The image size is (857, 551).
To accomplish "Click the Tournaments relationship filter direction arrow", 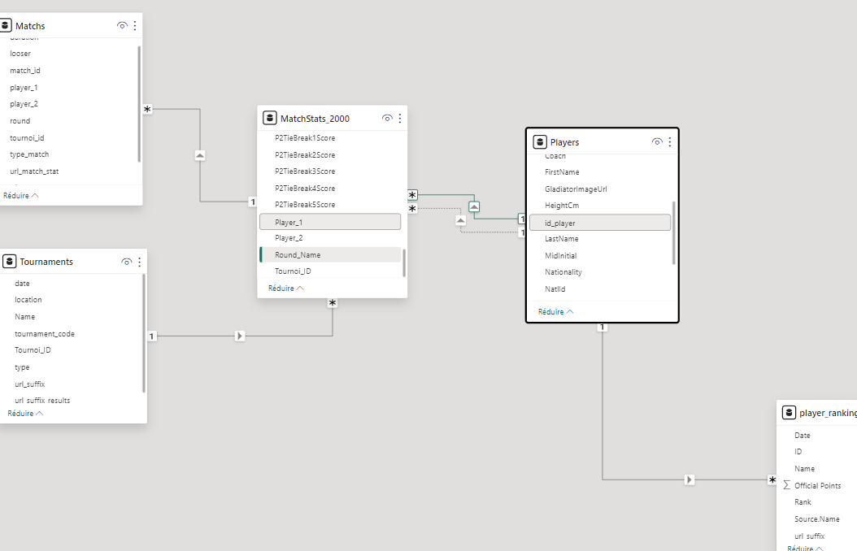I will click(x=239, y=336).
